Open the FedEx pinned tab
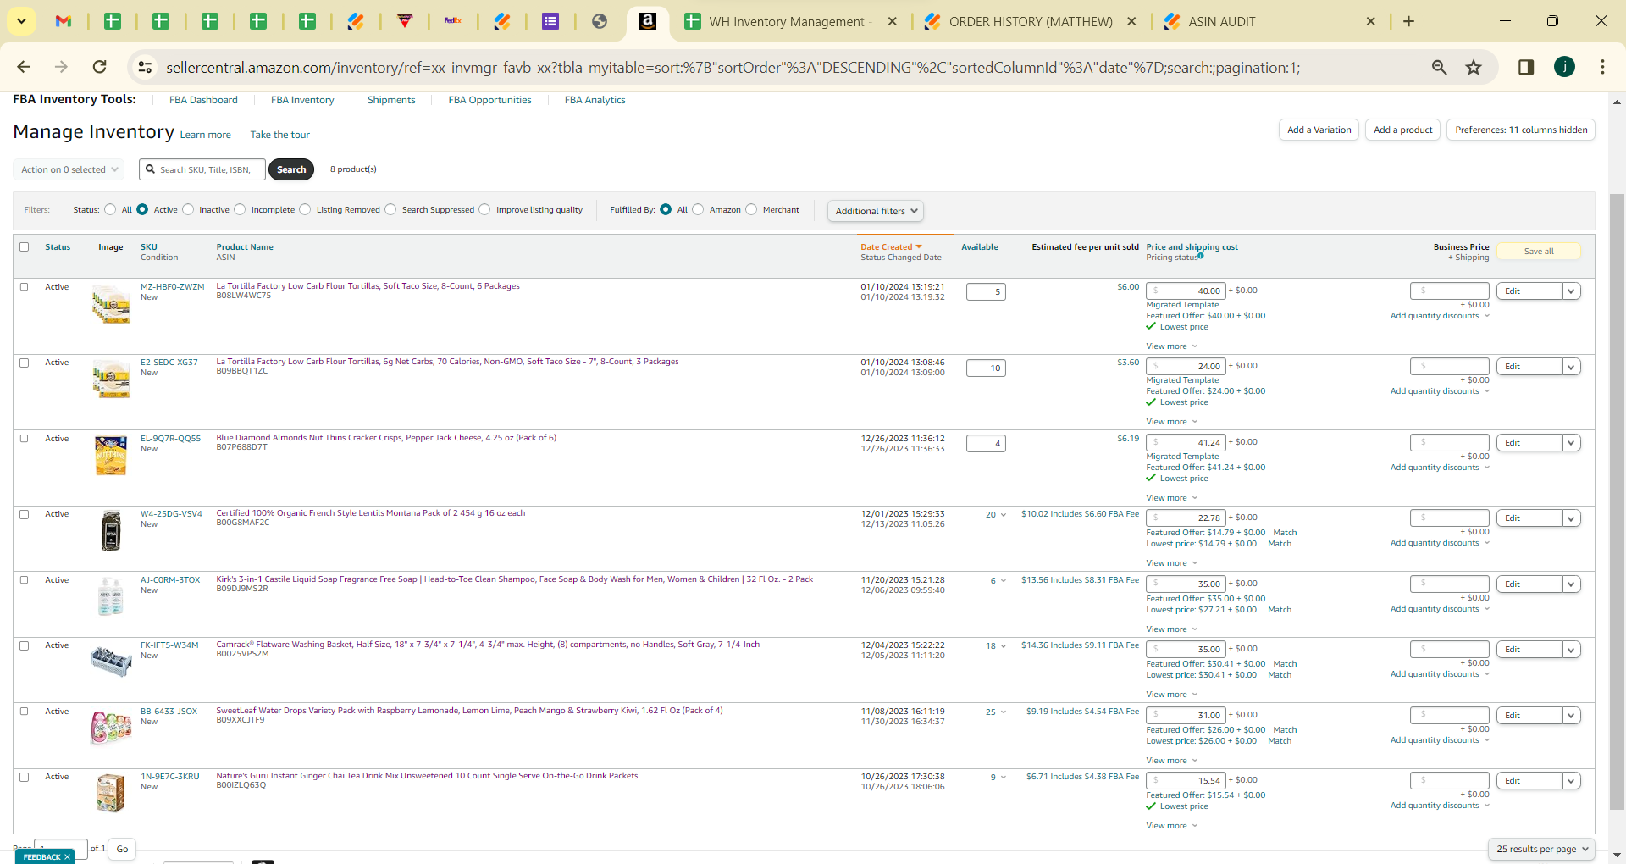This screenshot has height=864, width=1626. 453,21
